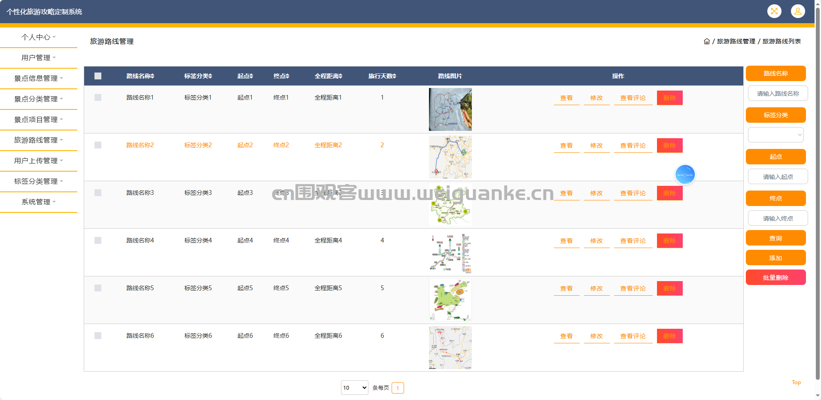
Task: Toggle the select-all checkbox in table header
Action: point(98,76)
